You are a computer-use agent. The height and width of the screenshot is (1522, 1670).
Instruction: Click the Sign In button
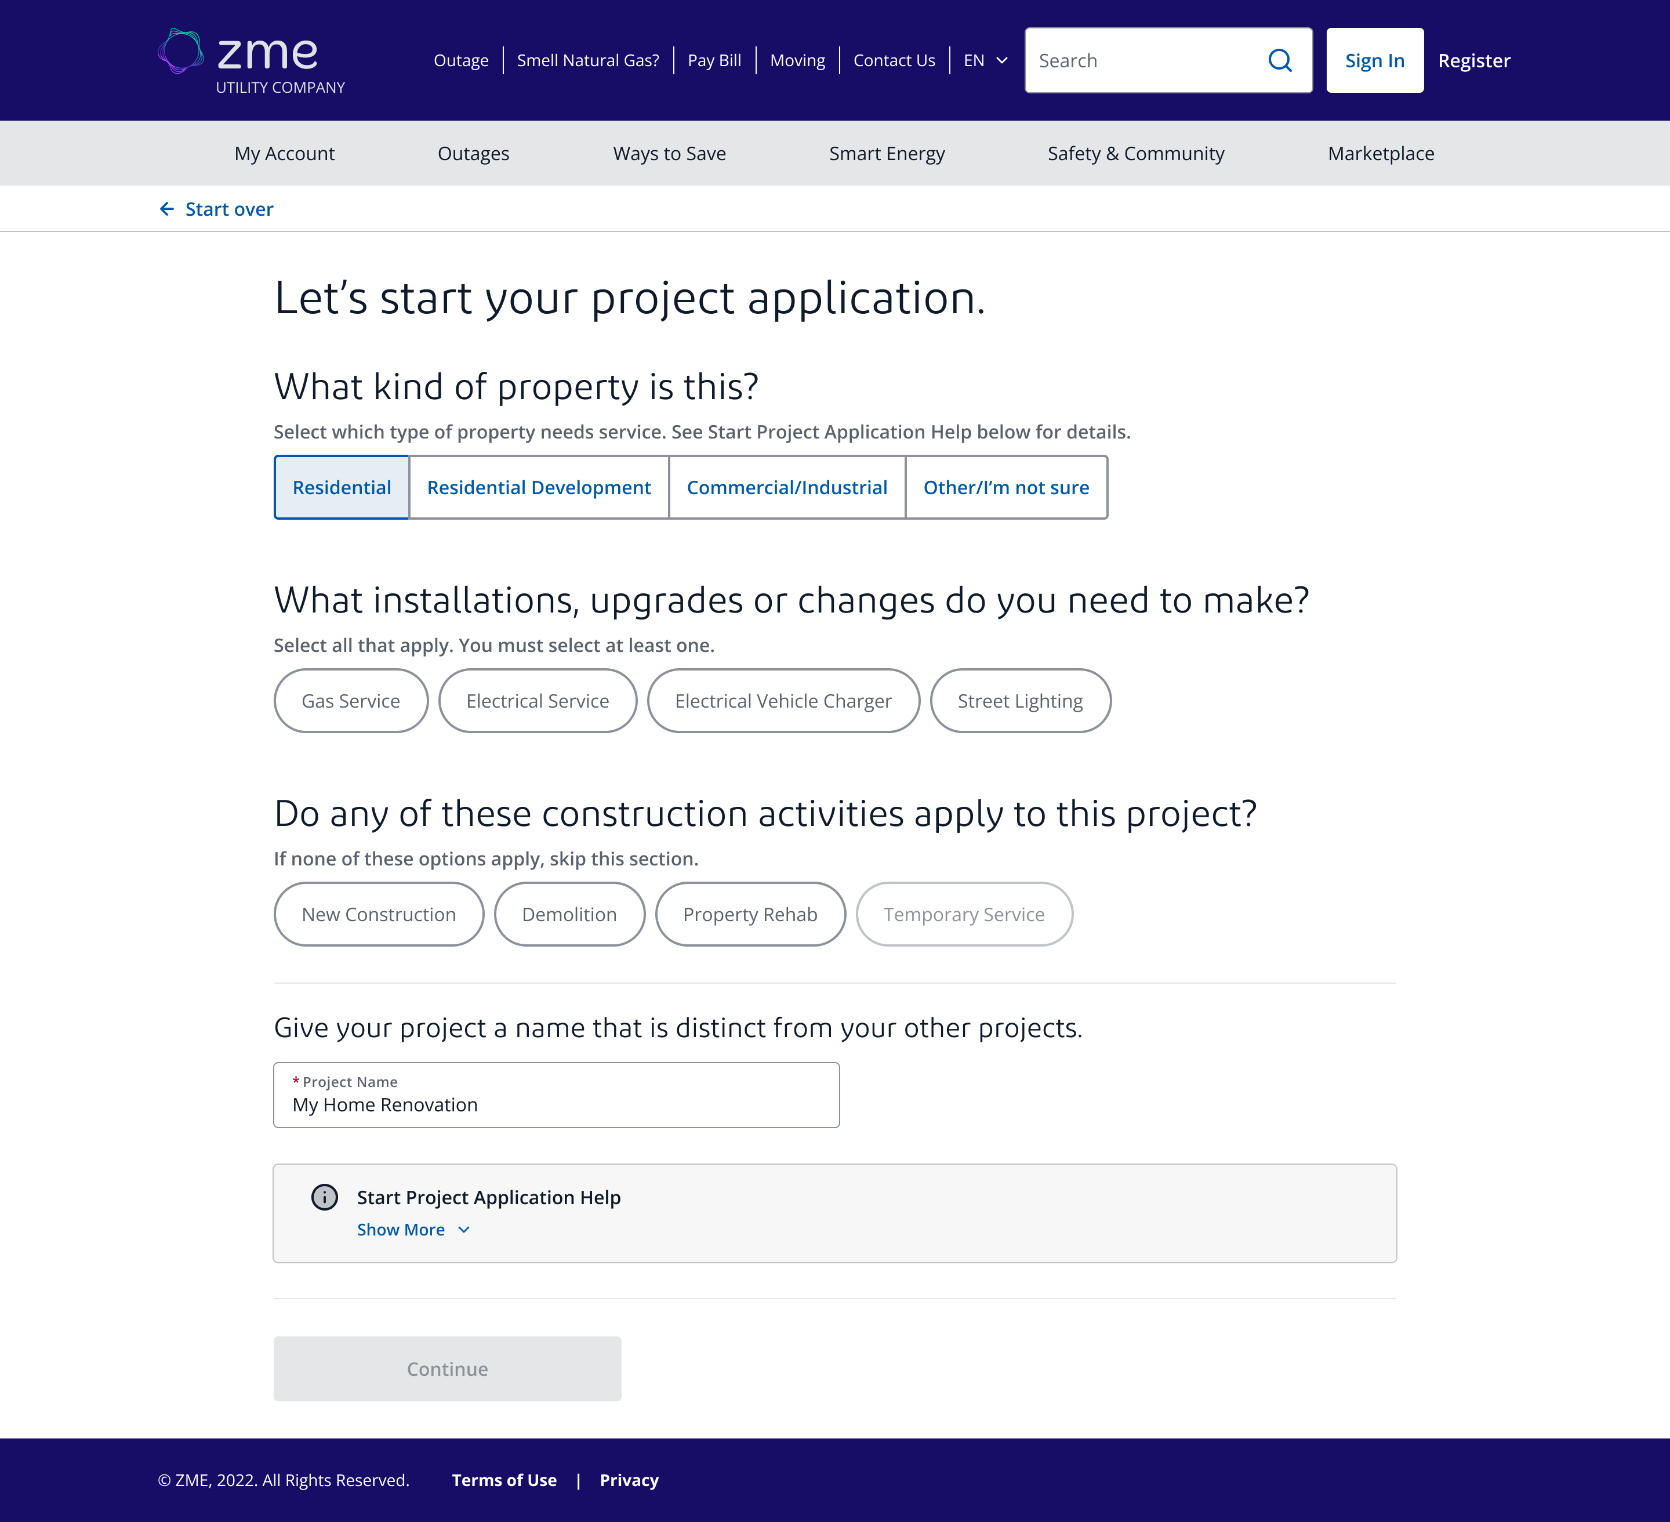(x=1374, y=60)
